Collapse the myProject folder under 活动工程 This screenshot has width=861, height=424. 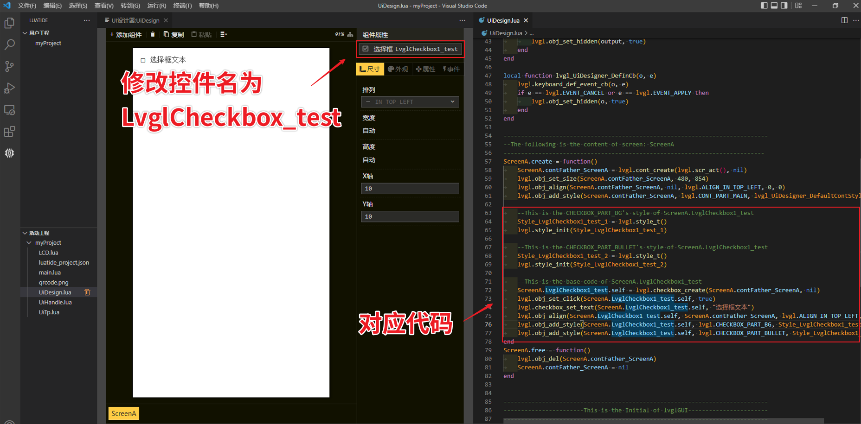[29, 243]
